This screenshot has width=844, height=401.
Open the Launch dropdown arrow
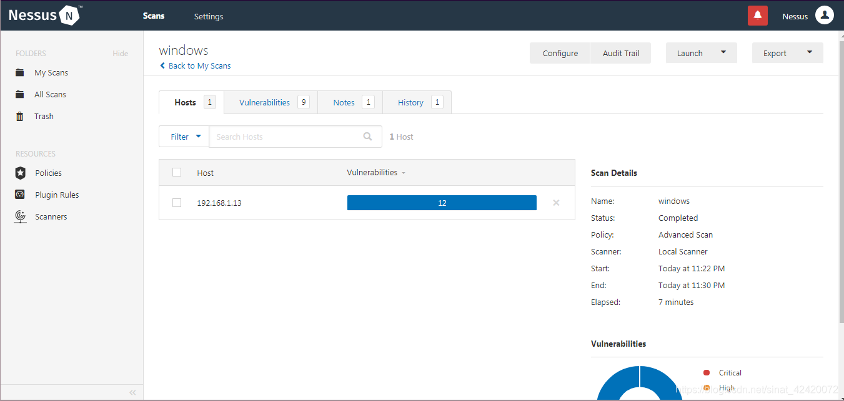click(x=723, y=53)
